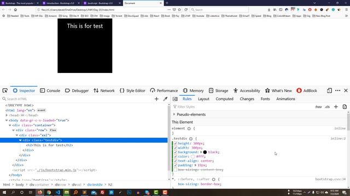This screenshot has height=196, width=350.
Task: Pick a color with the eyedropper
Action: pyautogui.click(x=165, y=99)
